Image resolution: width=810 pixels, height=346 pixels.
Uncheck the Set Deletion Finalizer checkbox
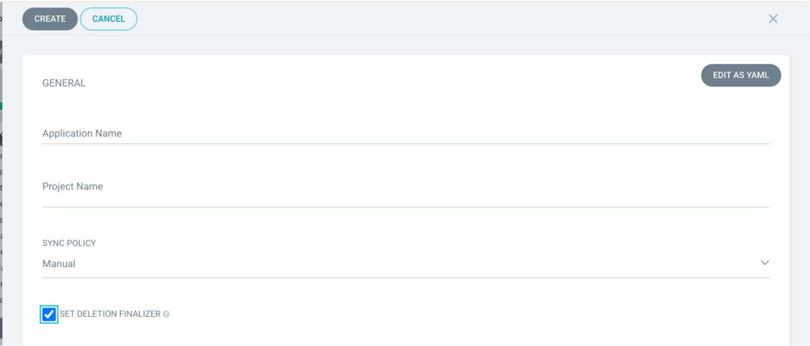[x=49, y=314]
